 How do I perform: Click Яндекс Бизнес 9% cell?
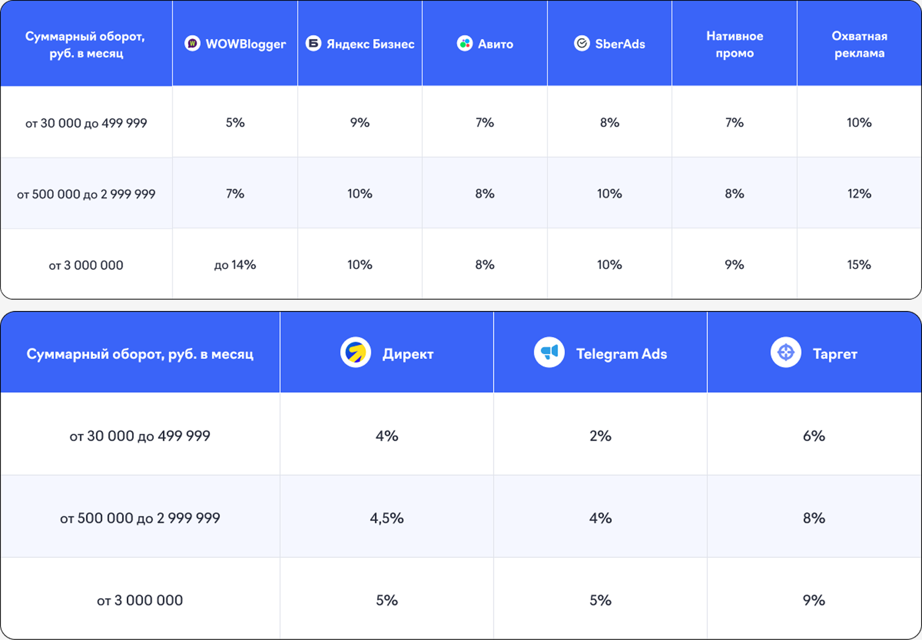pyautogui.click(x=360, y=122)
